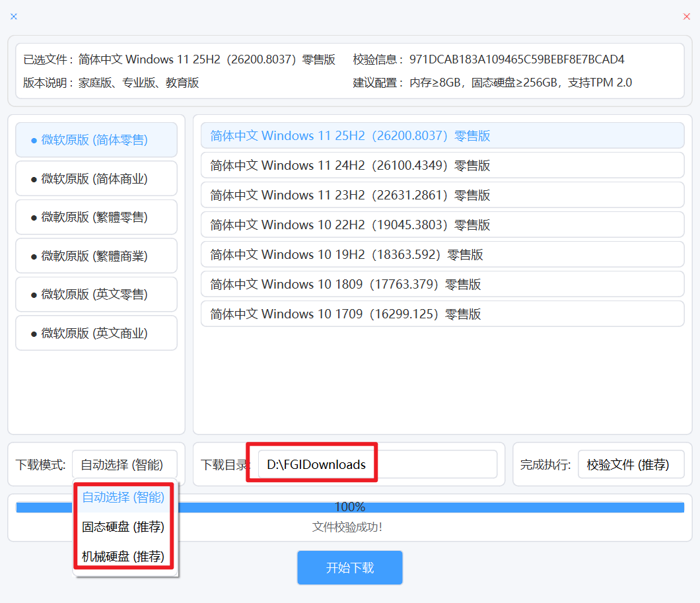The height and width of the screenshot is (603, 700).
Task: Open the 完成执行 校验文件 dropdown
Action: coord(632,464)
